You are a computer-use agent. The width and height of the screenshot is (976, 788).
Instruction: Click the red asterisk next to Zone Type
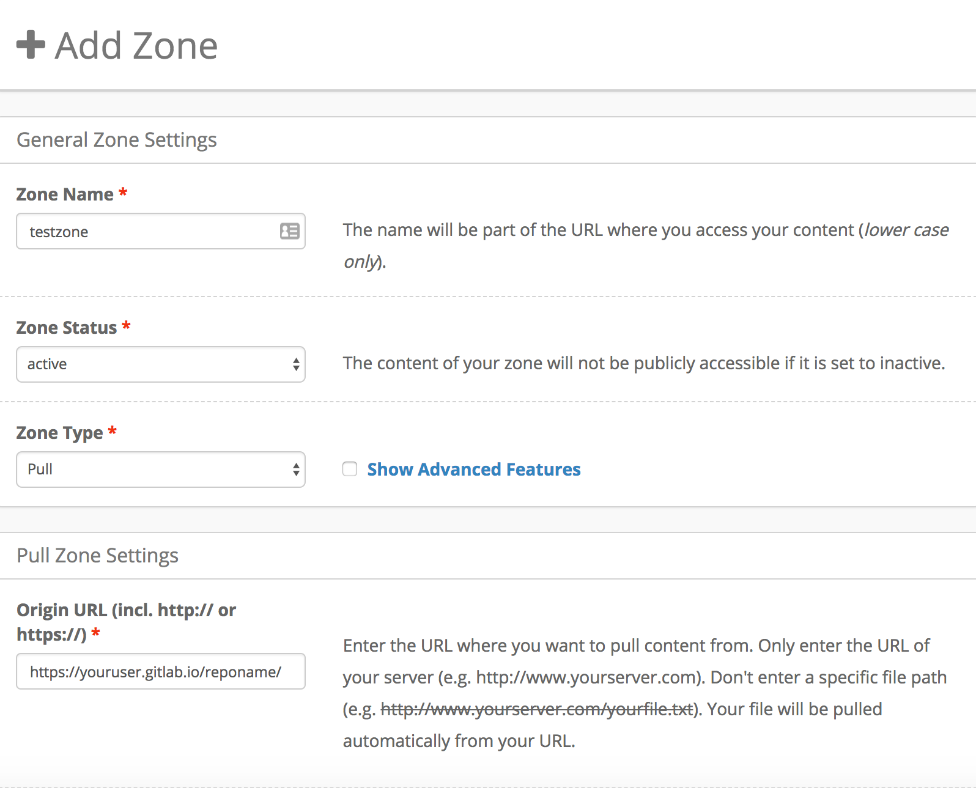point(113,432)
